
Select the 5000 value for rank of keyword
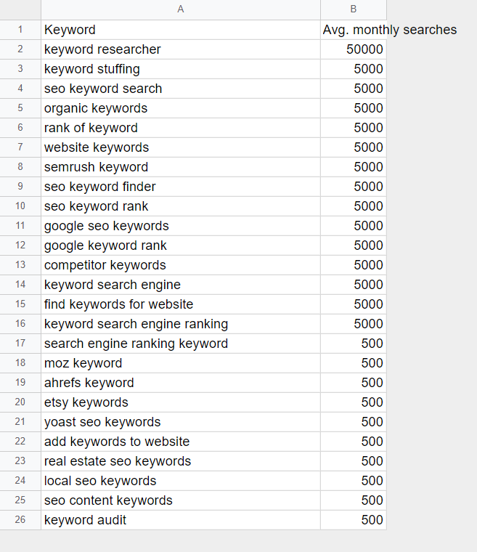tap(354, 128)
